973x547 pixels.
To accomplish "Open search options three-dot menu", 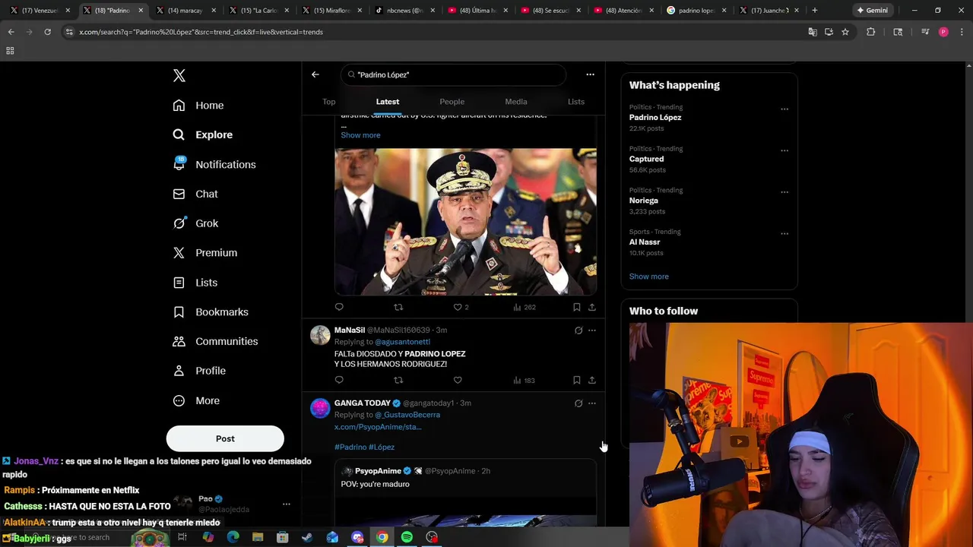I will pyautogui.click(x=590, y=74).
